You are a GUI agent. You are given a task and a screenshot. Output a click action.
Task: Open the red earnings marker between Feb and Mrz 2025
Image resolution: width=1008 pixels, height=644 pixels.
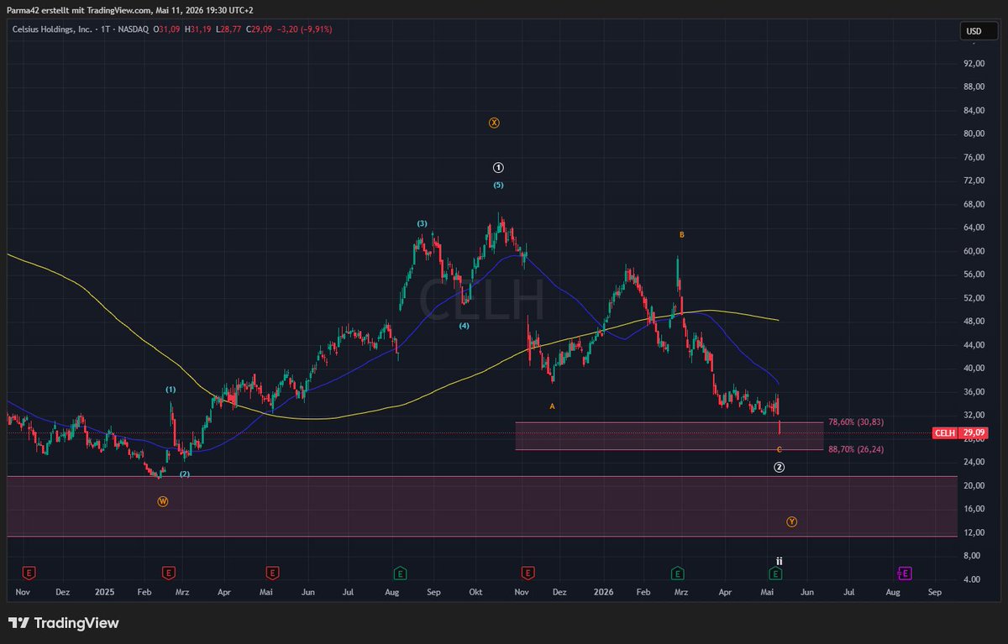tap(169, 573)
